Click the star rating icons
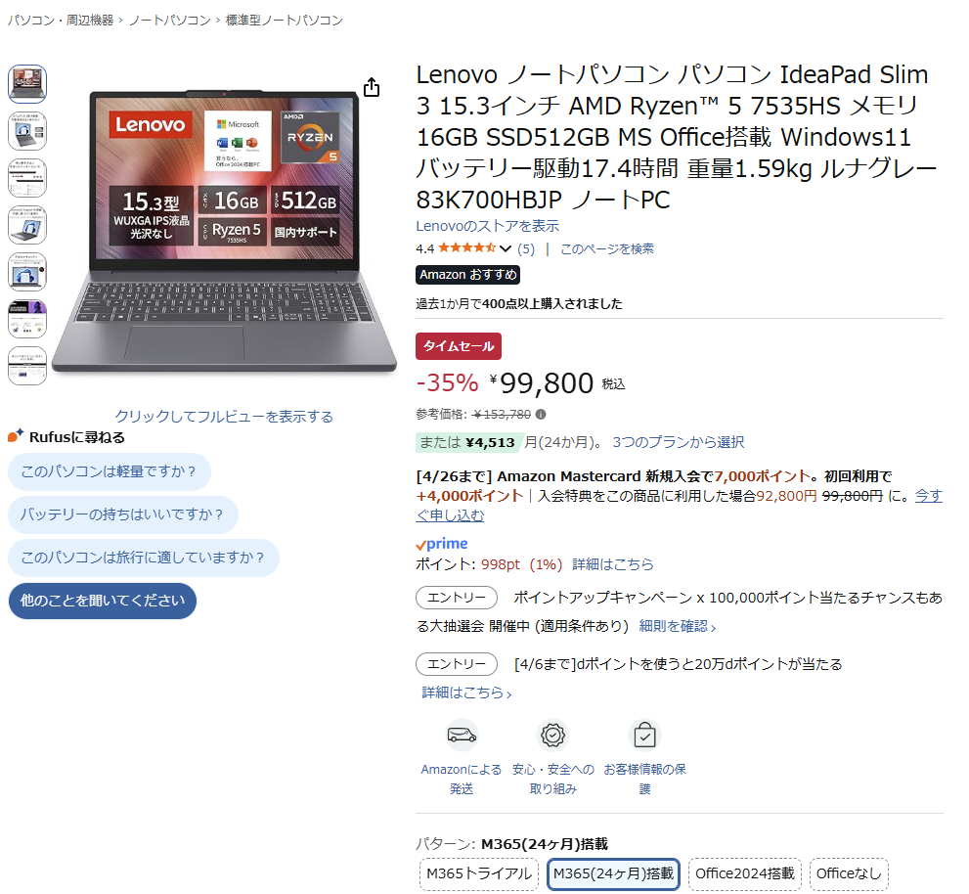The width and height of the screenshot is (969, 894). (x=466, y=248)
